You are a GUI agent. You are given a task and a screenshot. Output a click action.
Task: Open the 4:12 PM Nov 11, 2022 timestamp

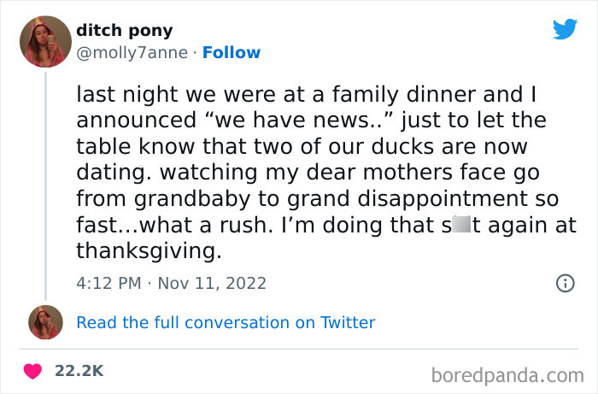coord(171,283)
